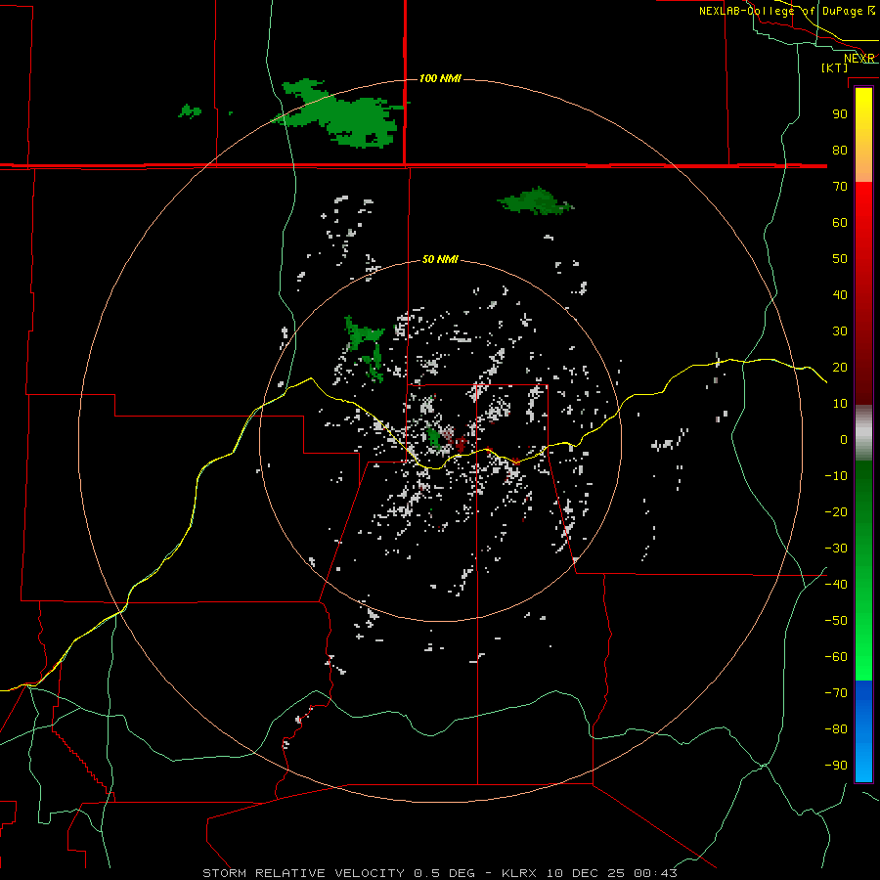Click the Storm Relative Velocity KLRX caption

pyautogui.click(x=439, y=873)
